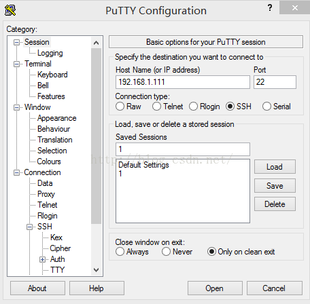
Task: Expand the Auth tree node
Action: (42, 259)
